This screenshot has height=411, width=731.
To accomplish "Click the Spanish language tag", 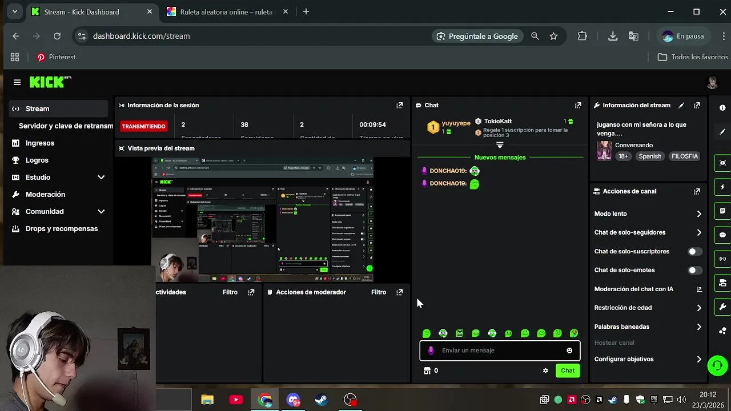I will (x=650, y=156).
